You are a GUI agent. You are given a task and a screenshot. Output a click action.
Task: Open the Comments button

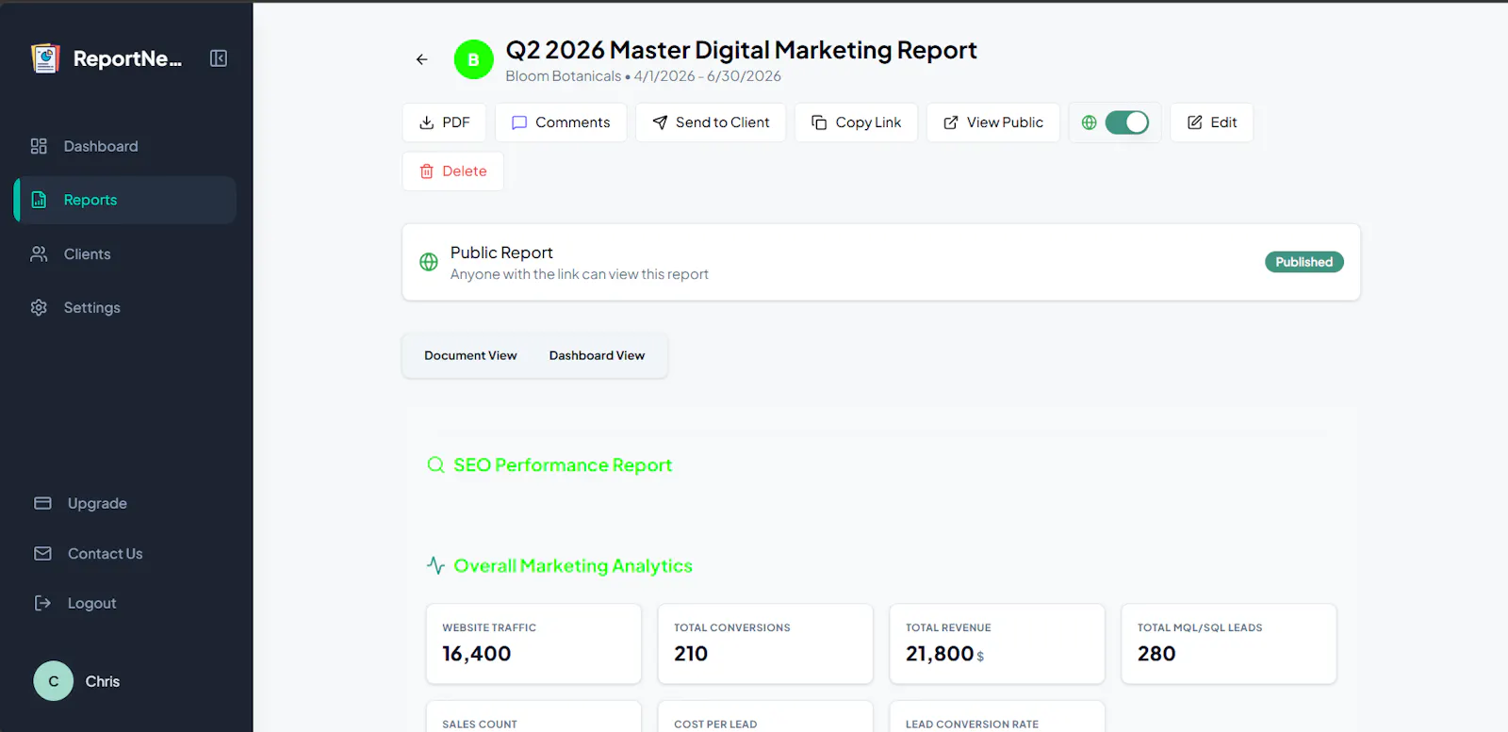click(561, 122)
